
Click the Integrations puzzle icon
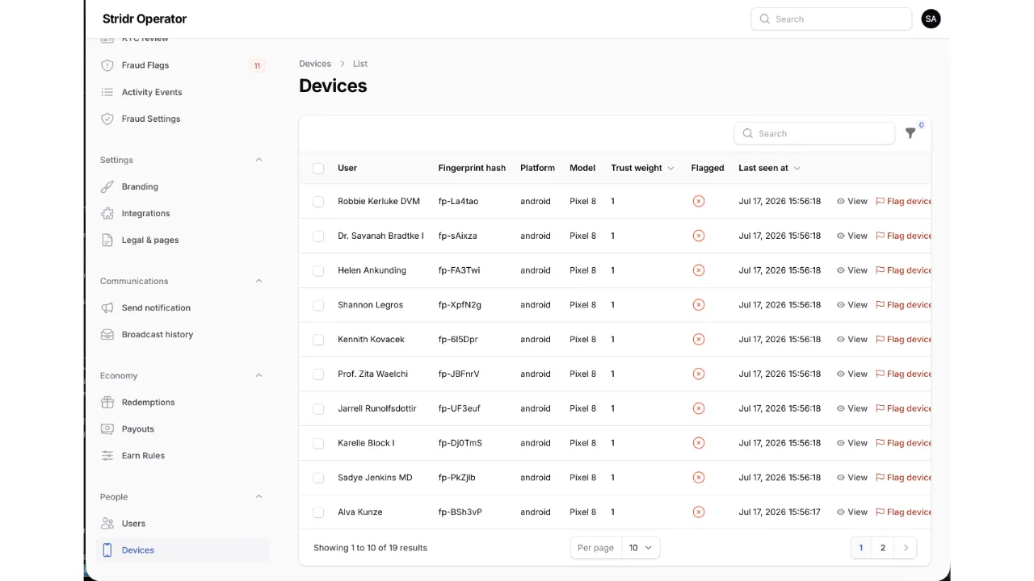click(x=107, y=213)
